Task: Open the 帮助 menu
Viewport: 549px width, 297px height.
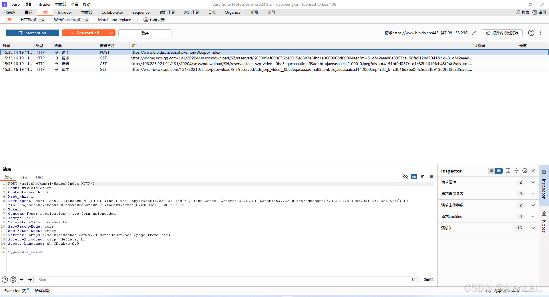Action: [x=87, y=4]
